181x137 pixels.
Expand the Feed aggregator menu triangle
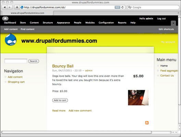point(158,71)
